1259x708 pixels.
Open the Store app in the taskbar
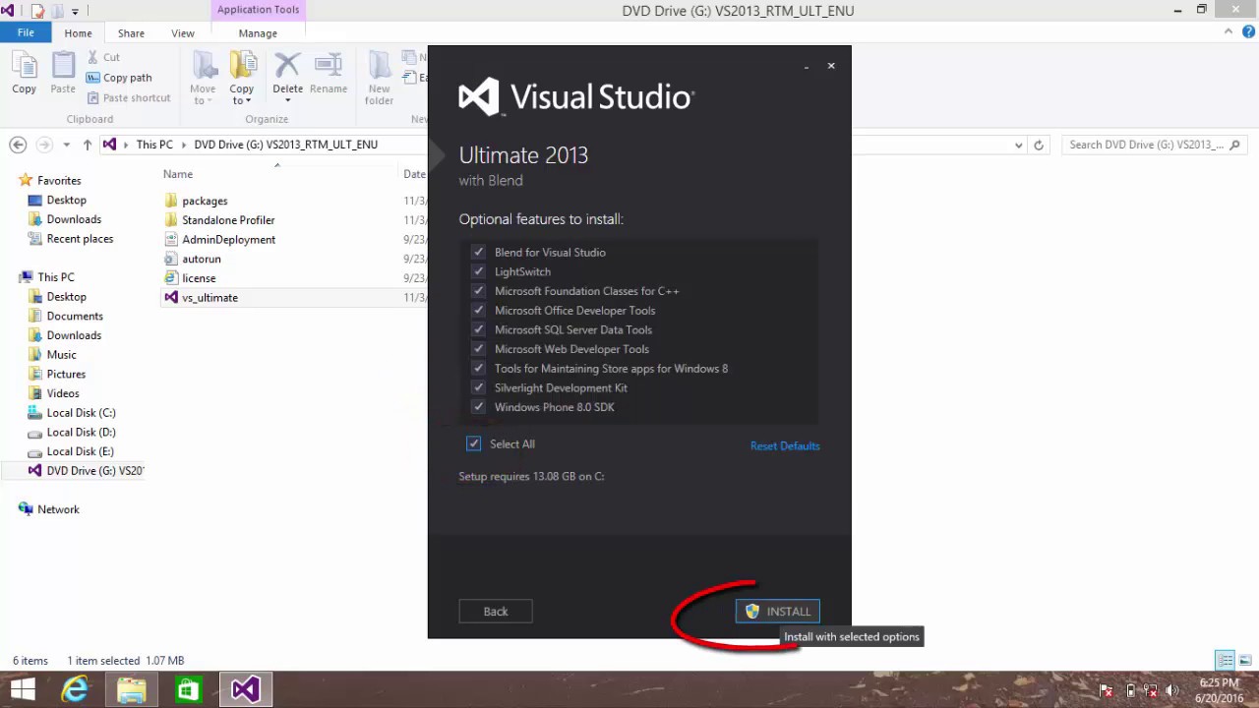188,689
